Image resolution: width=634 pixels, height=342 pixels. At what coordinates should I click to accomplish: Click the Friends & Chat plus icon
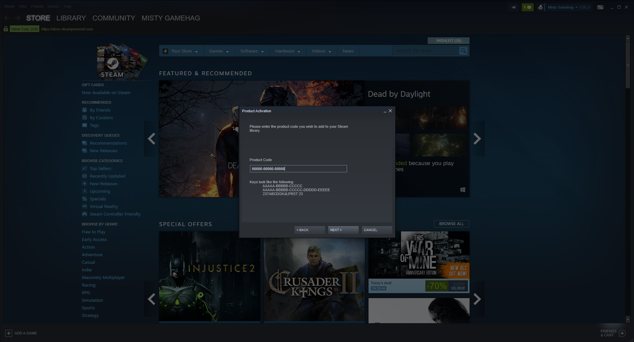[x=622, y=333]
